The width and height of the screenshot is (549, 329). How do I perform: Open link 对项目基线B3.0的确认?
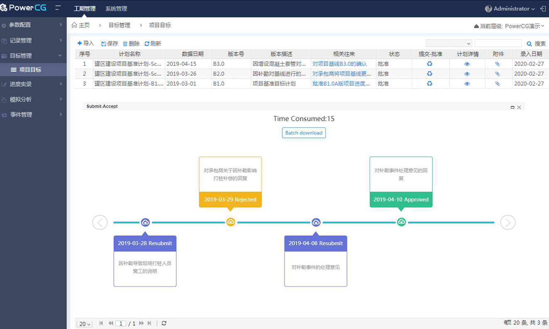(x=339, y=64)
